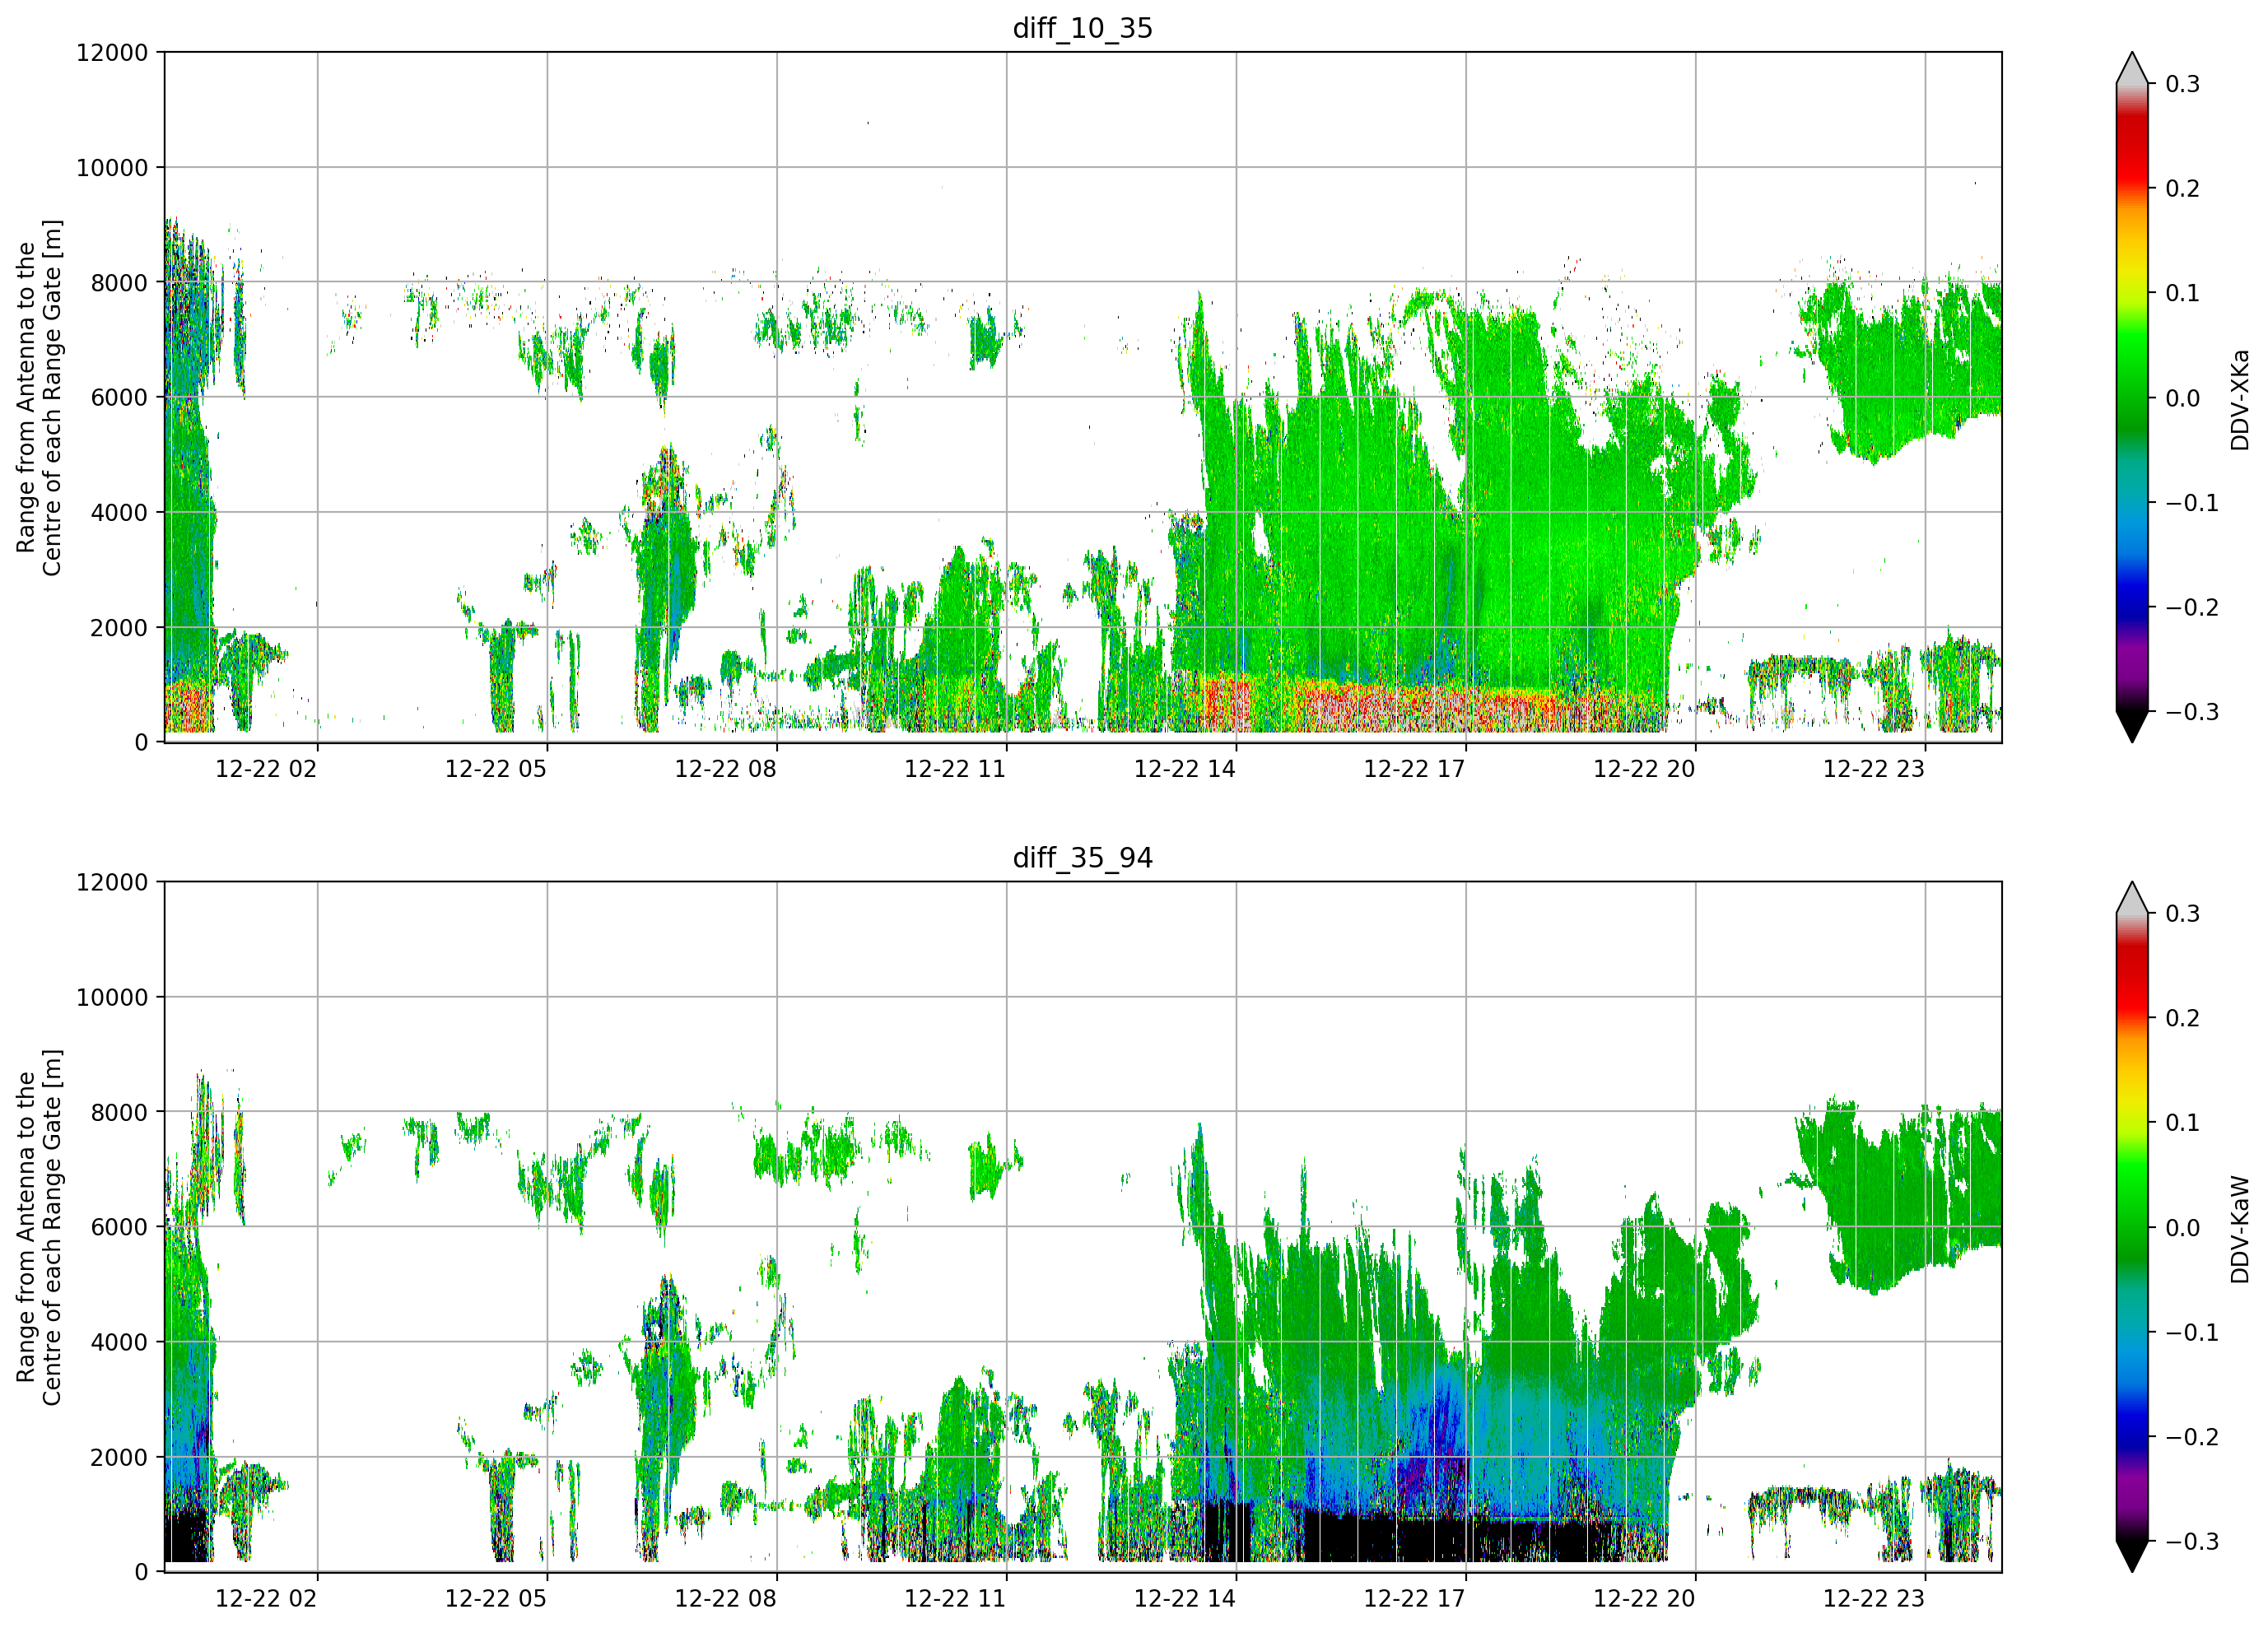Image resolution: width=2268 pixels, height=1628 pixels.
Task: Click the upper arrow of the DDV-XKa colorbar
Action: (x=2131, y=69)
